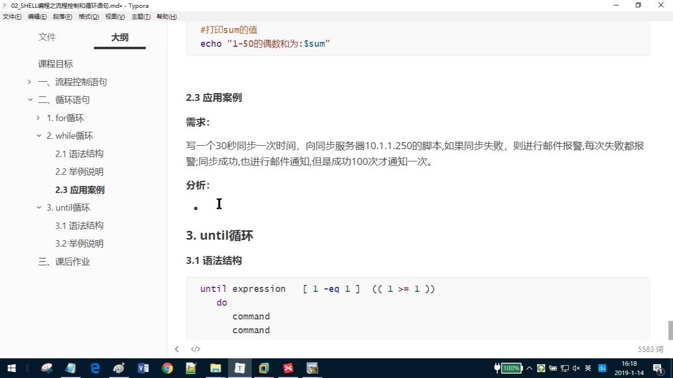Click the '需求:' bold label
673x378 pixels.
pos(198,122)
